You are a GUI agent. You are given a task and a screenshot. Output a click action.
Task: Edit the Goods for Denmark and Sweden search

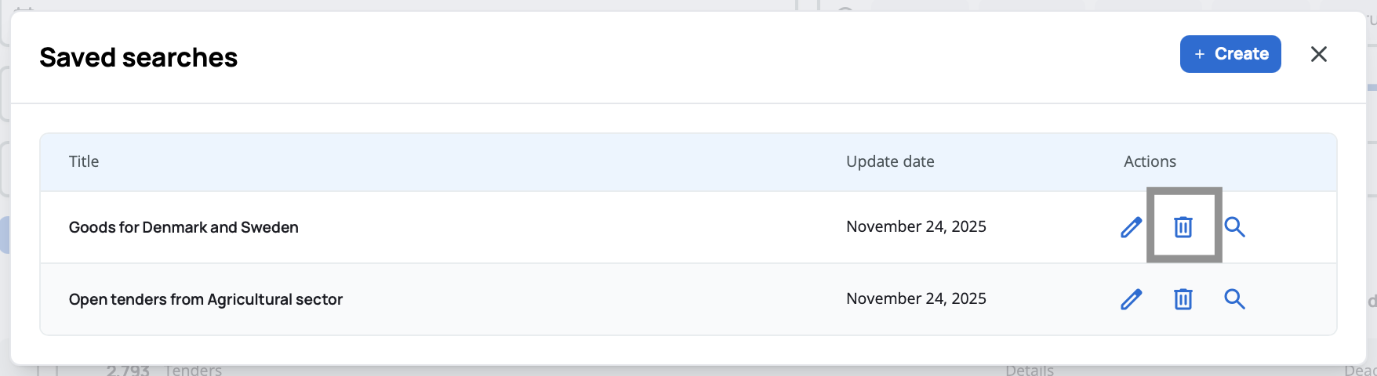point(1131,227)
